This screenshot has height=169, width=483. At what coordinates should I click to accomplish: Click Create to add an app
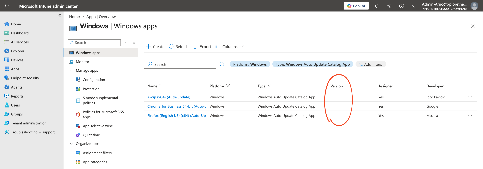click(155, 47)
